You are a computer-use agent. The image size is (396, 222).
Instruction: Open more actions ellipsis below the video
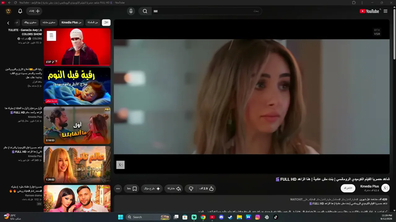pyautogui.click(x=118, y=189)
